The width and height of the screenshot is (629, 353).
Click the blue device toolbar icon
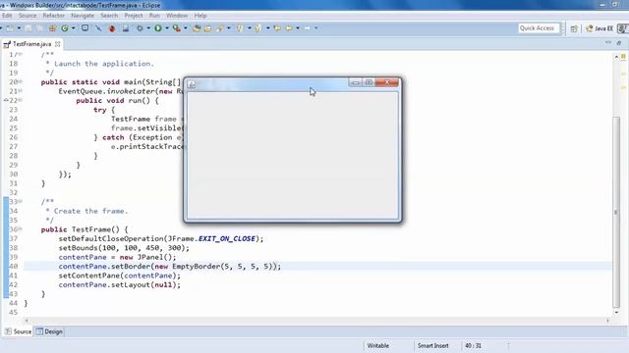click(126, 28)
